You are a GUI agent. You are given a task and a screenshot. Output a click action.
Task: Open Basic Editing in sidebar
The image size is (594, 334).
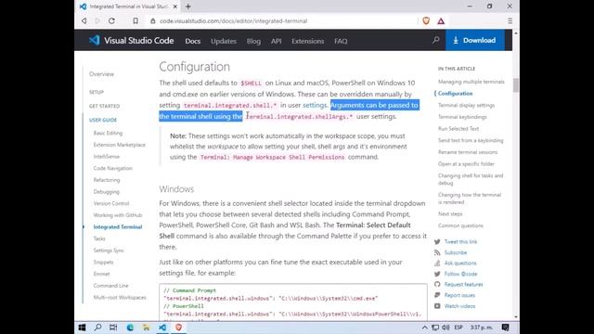coord(108,133)
